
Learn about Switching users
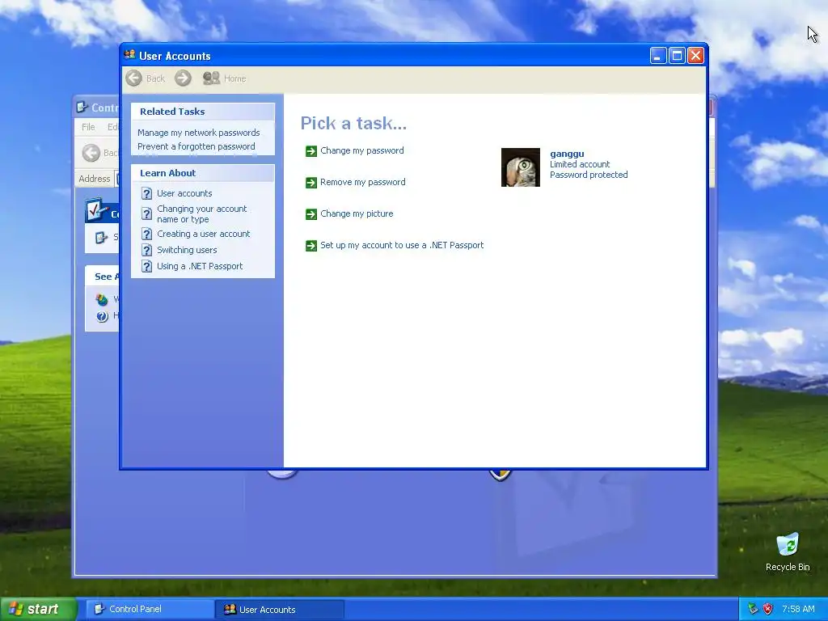pyautogui.click(x=187, y=250)
